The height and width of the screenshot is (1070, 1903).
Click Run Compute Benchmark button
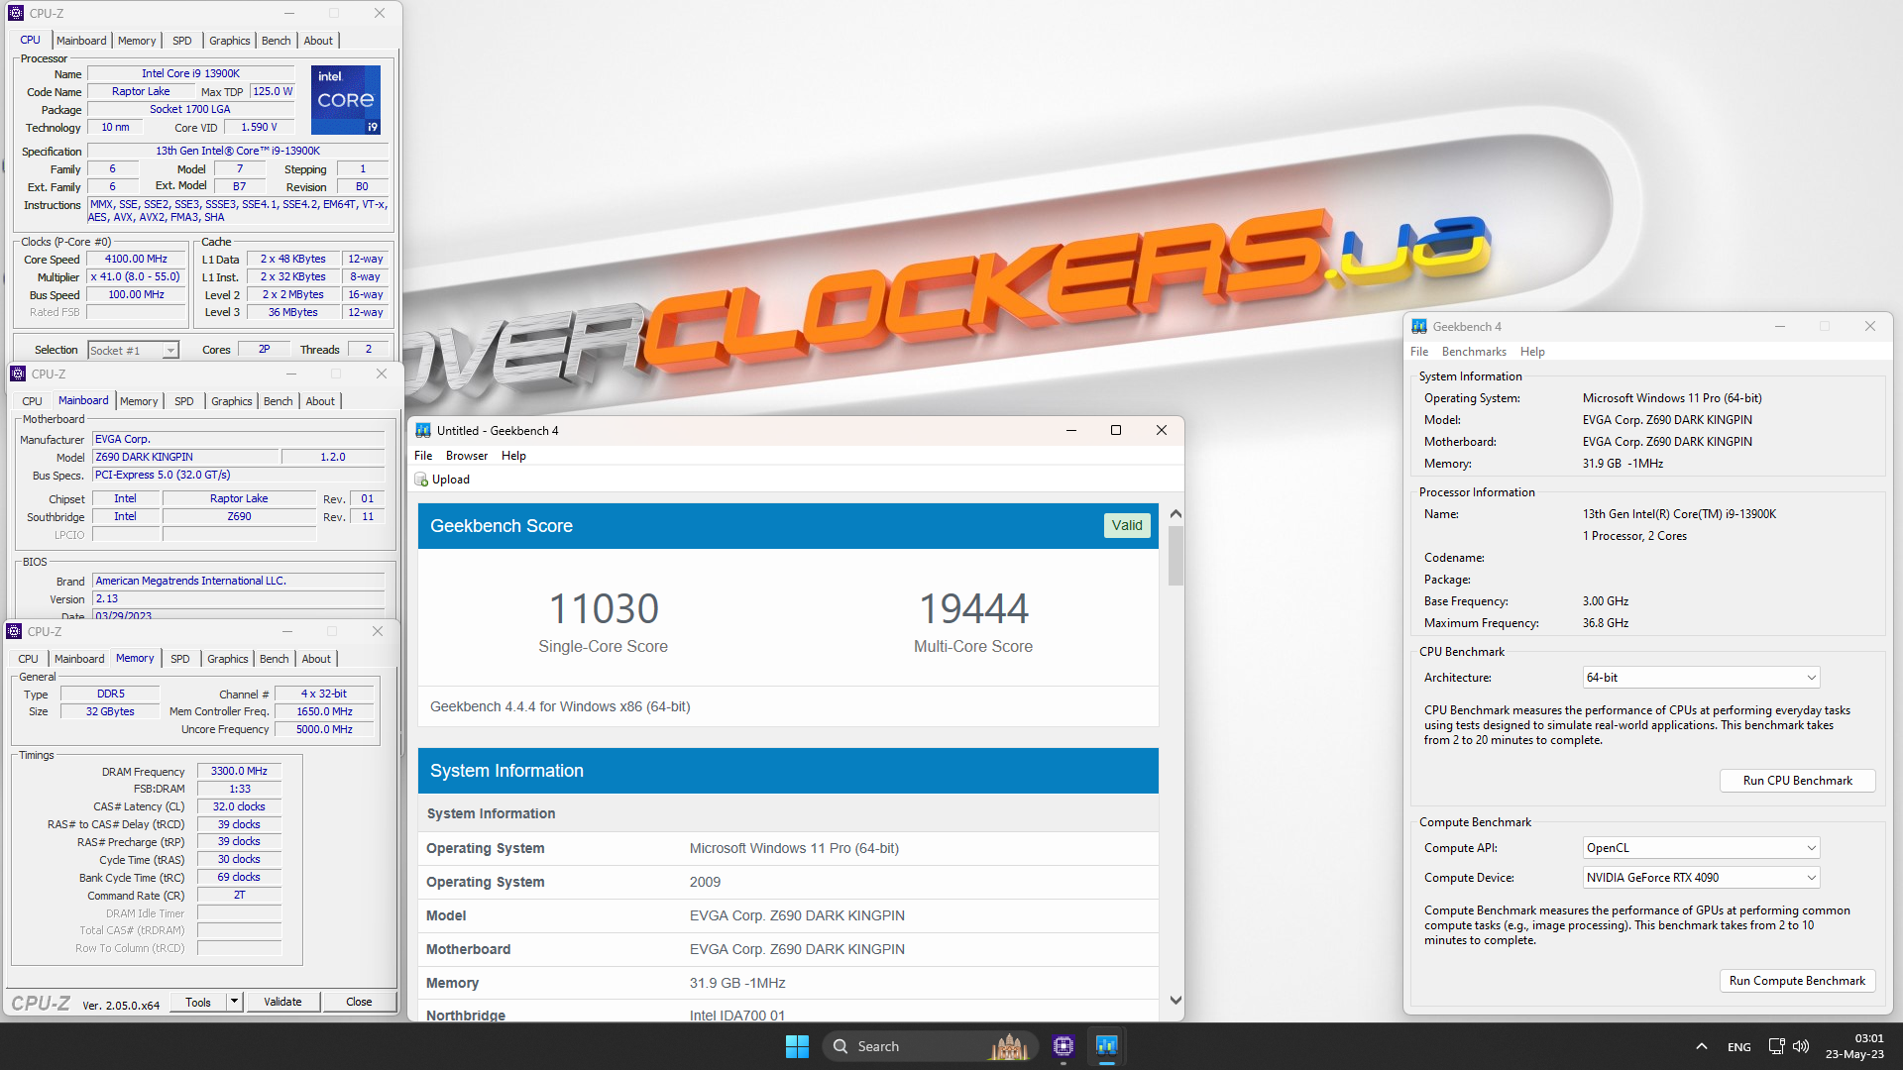1797,981
